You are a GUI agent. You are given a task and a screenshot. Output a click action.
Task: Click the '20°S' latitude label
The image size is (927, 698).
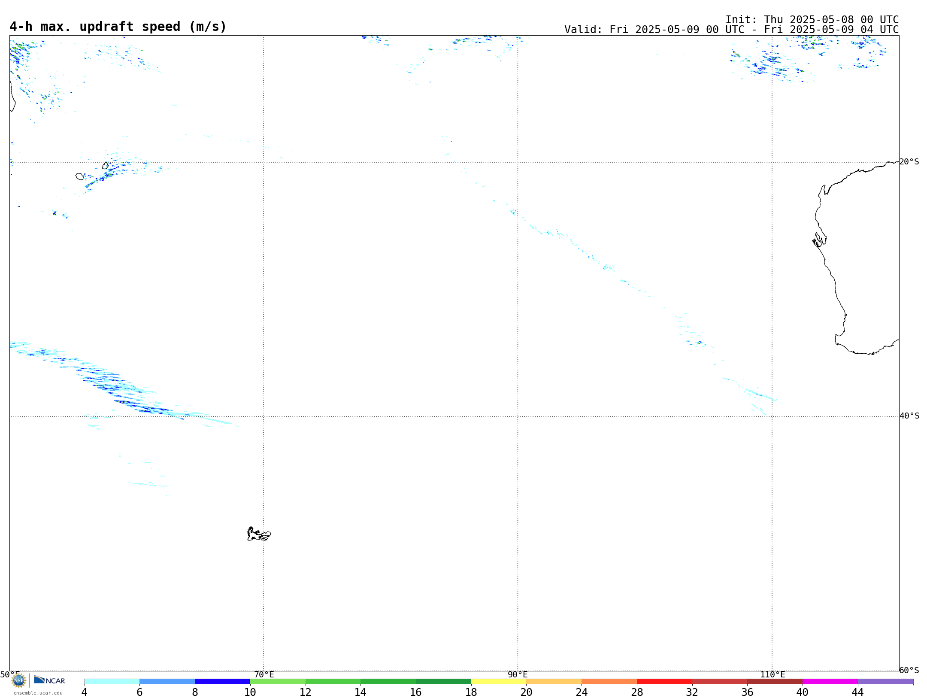[909, 162]
